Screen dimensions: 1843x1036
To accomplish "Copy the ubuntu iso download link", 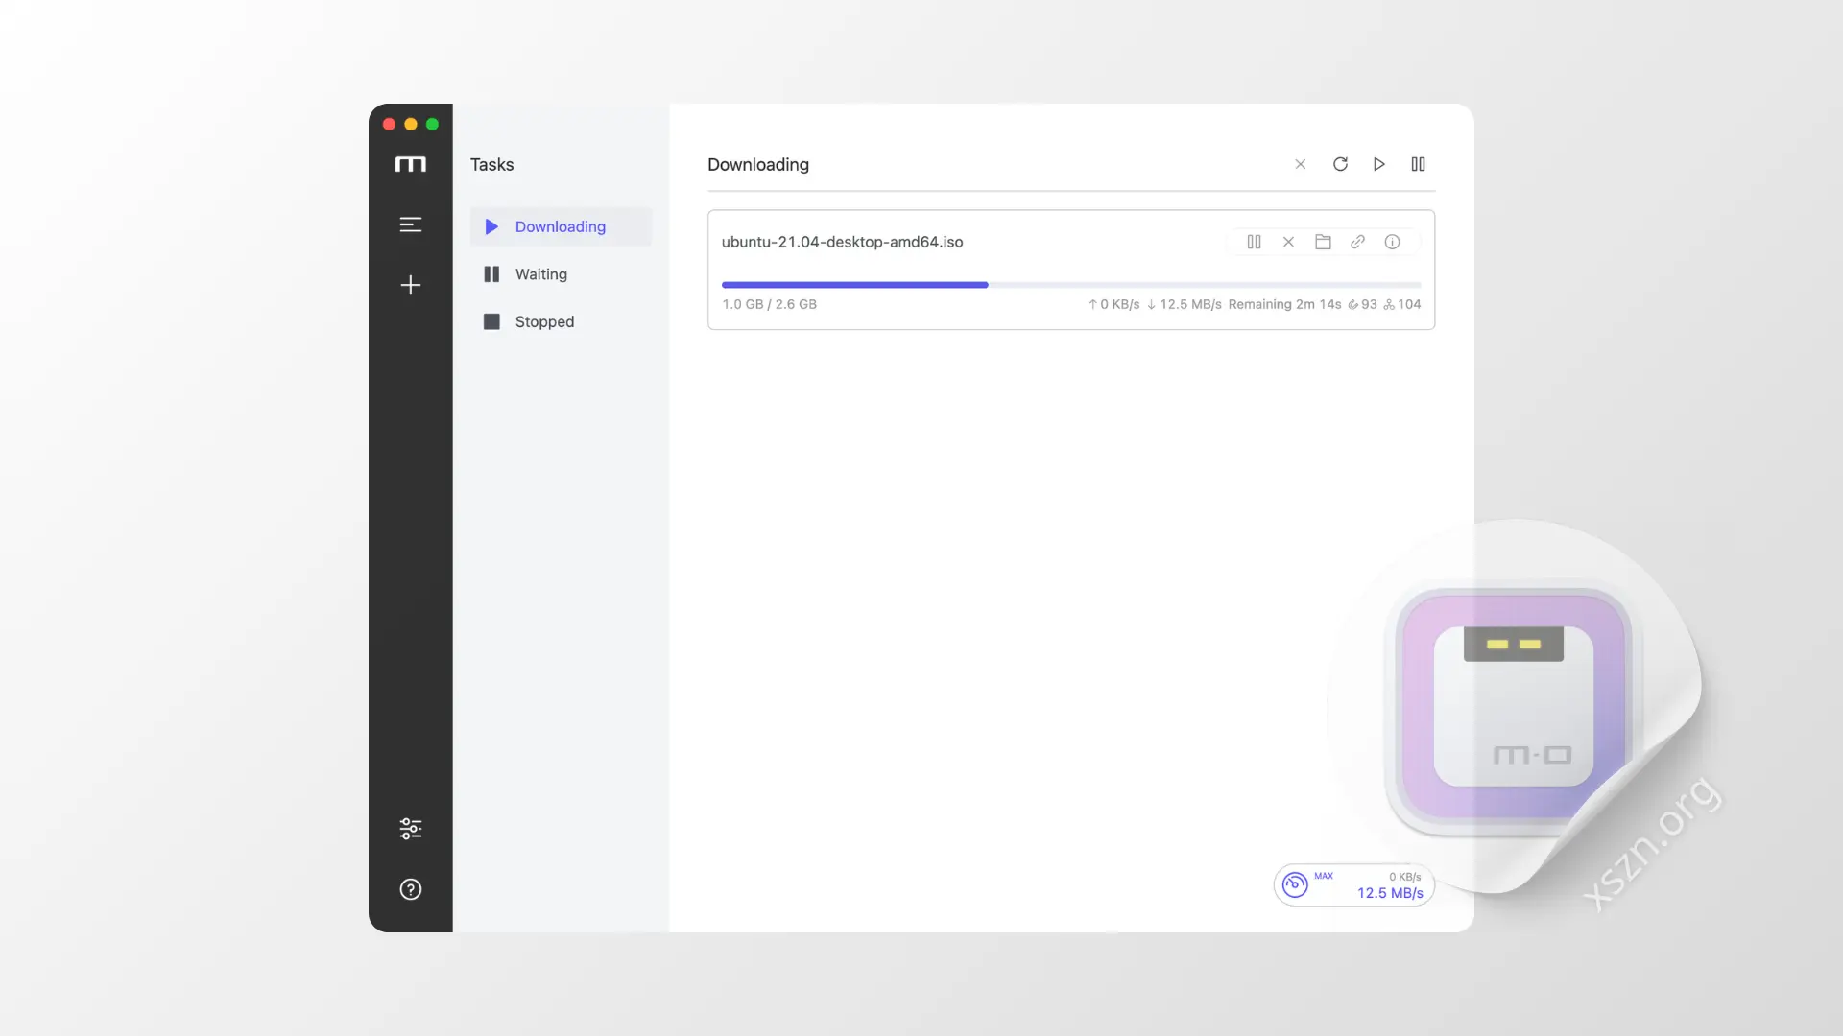I will click(x=1357, y=242).
